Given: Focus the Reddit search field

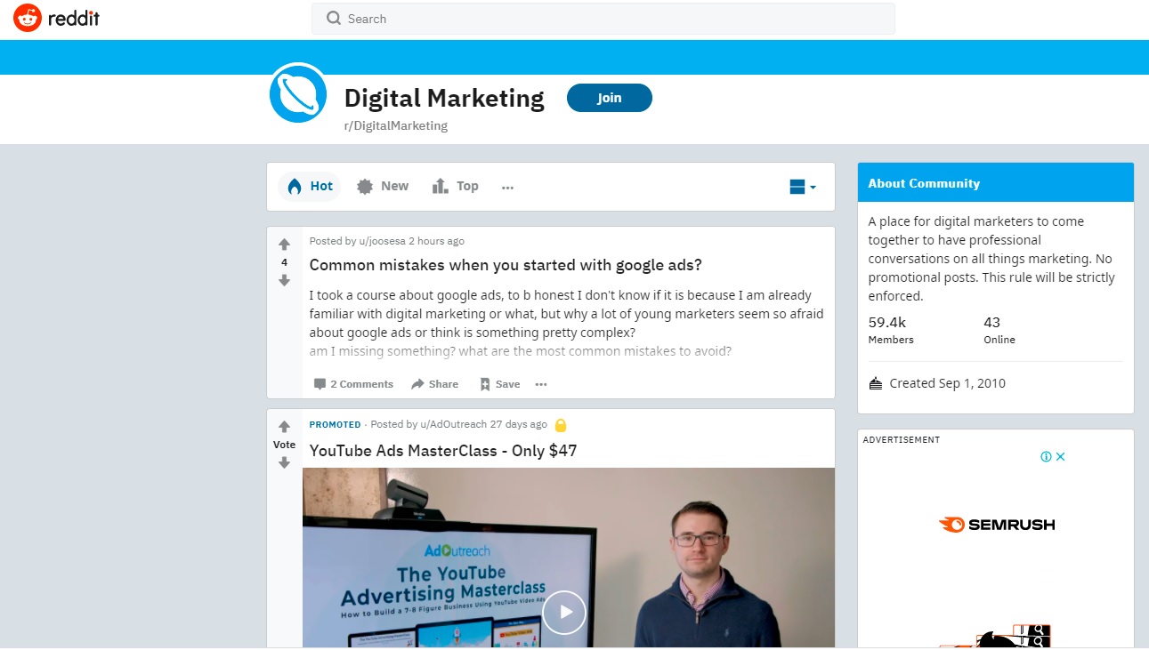Looking at the screenshot, I should [603, 19].
